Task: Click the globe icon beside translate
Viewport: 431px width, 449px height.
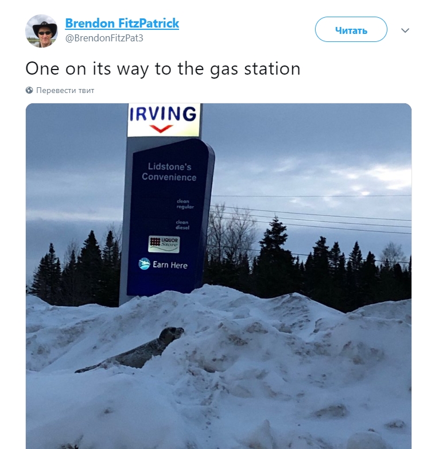Action: 29,90
